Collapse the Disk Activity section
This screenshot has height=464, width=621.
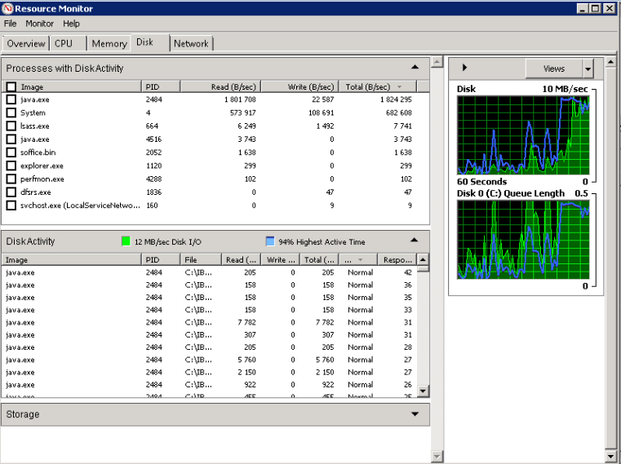click(415, 240)
